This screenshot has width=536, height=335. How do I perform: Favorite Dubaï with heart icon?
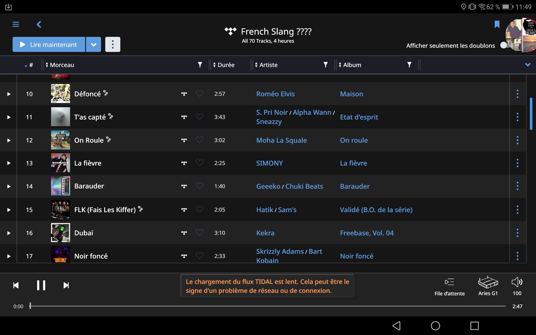pyautogui.click(x=199, y=233)
